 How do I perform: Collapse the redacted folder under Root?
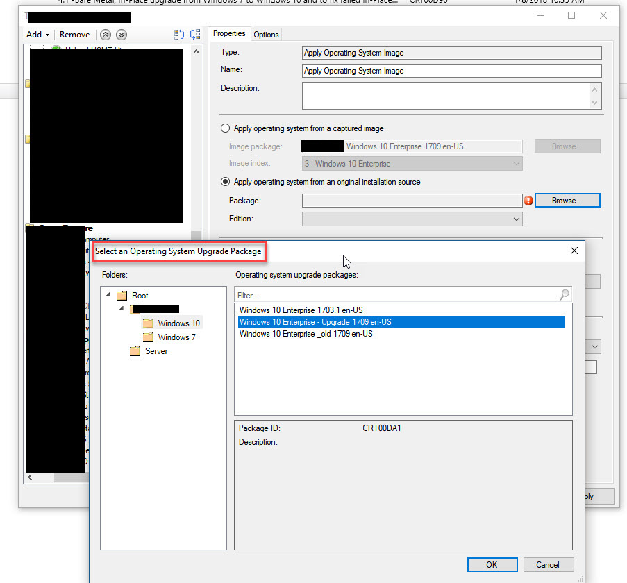122,308
